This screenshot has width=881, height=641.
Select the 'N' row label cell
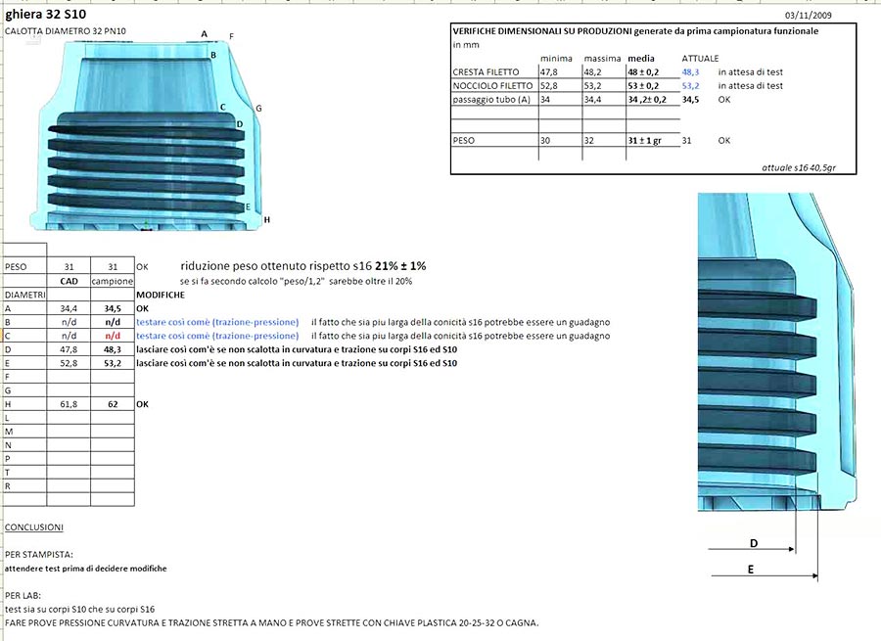[24, 445]
